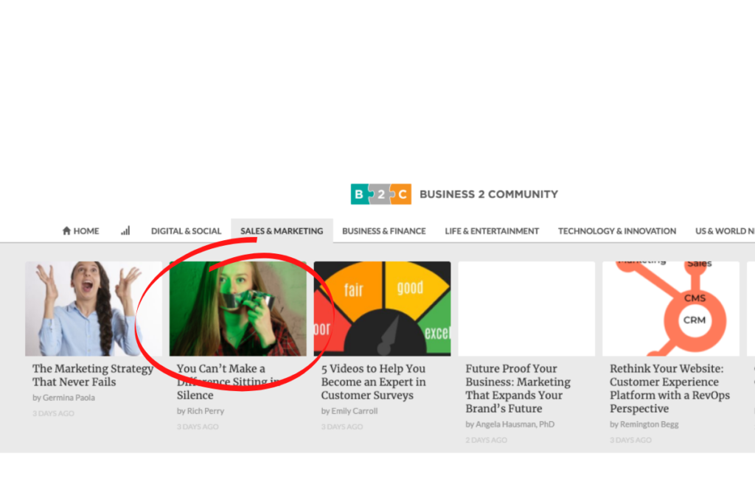Click '2 DAYS AGO' under Angela Hausman
The height and width of the screenshot is (503, 755).
click(487, 440)
